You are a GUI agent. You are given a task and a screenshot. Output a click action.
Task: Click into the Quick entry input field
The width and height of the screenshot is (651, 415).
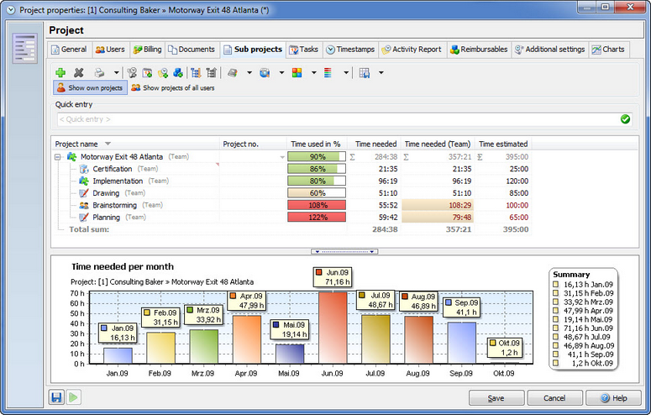337,119
